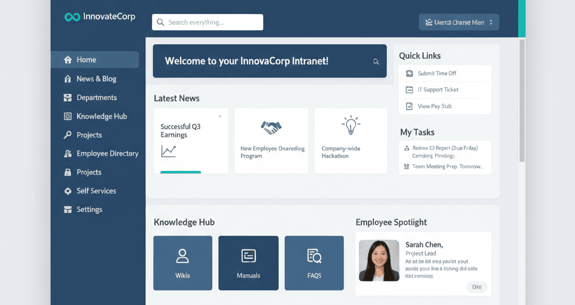Click the View Pay Stub quick link
Image resolution: width=575 pixels, height=305 pixels.
point(434,106)
